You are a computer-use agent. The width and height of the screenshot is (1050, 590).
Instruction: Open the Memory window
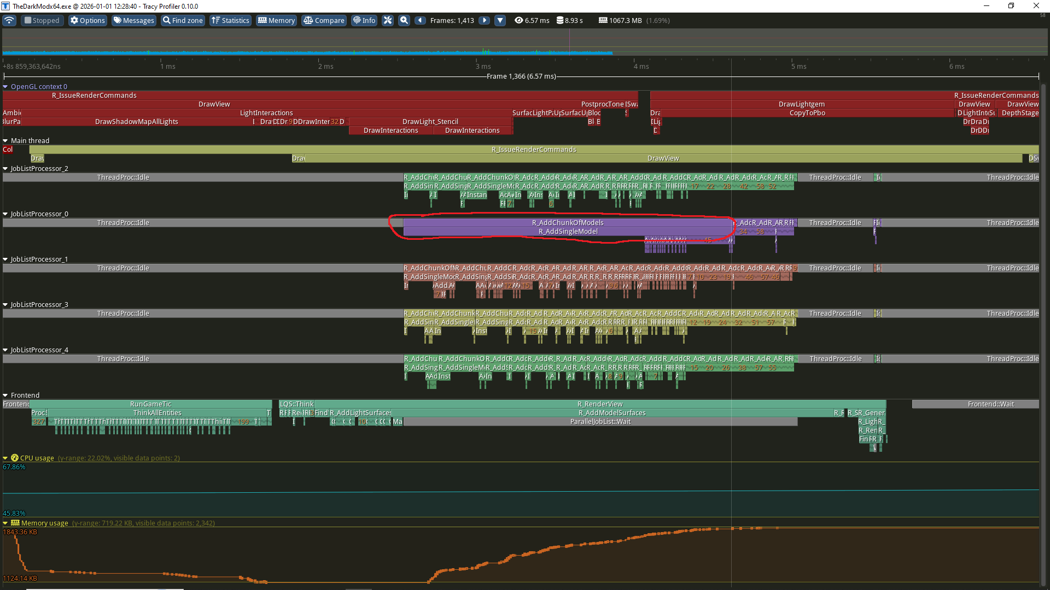pos(276,20)
